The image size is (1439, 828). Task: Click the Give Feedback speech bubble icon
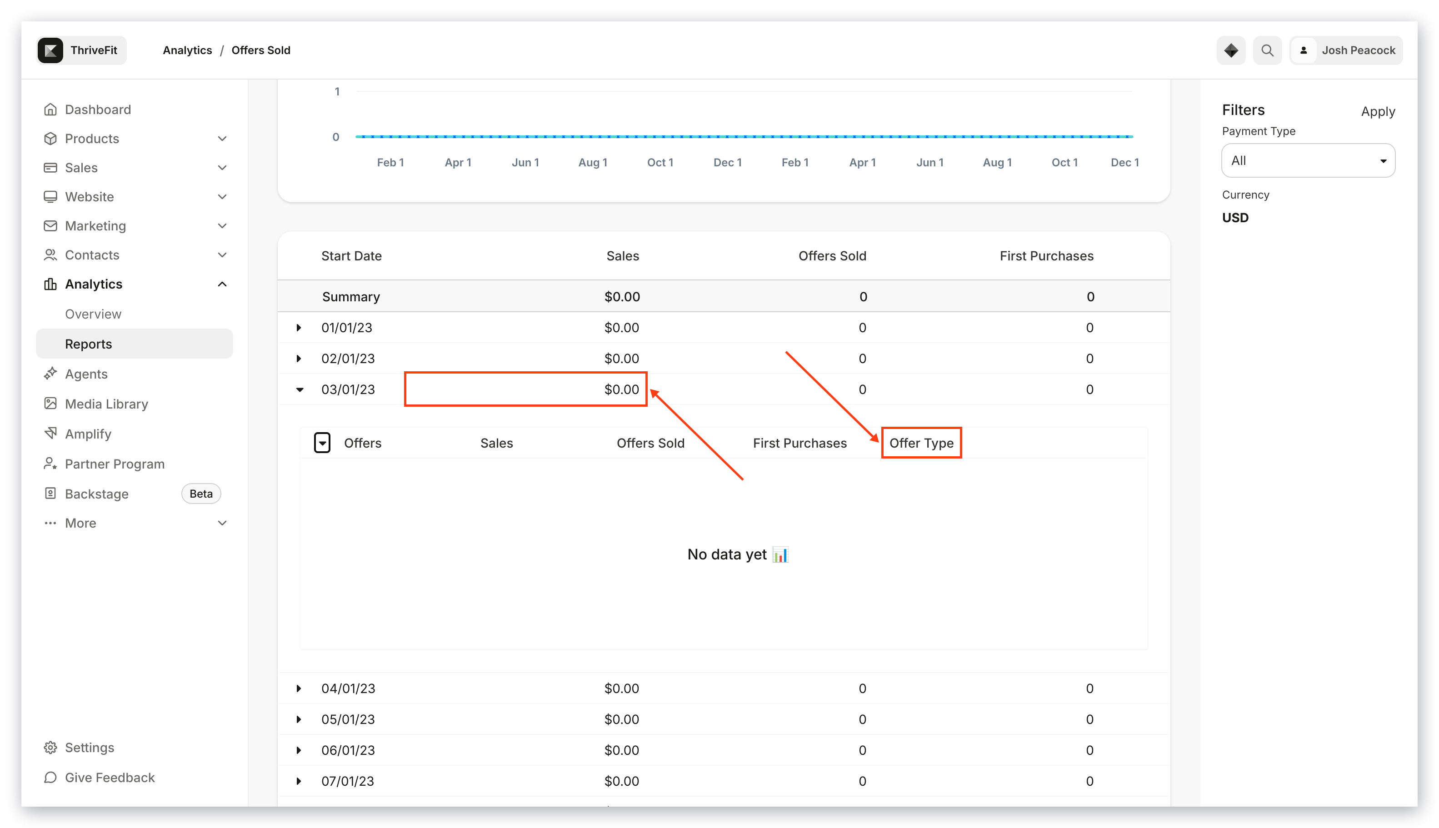point(50,778)
